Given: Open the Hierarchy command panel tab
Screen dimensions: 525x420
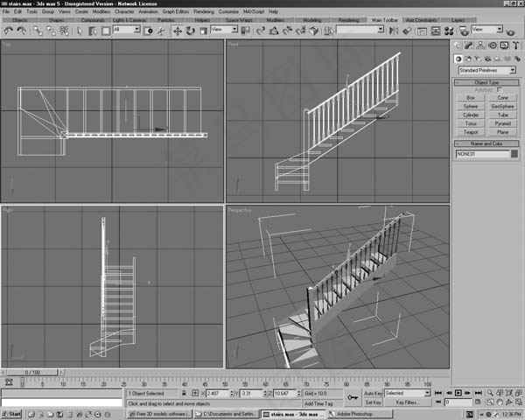Looking at the screenshot, I should pos(481,45).
